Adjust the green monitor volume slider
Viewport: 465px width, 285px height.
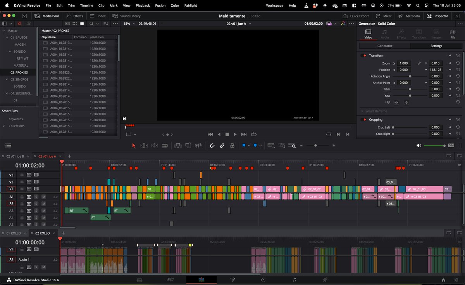point(435,146)
